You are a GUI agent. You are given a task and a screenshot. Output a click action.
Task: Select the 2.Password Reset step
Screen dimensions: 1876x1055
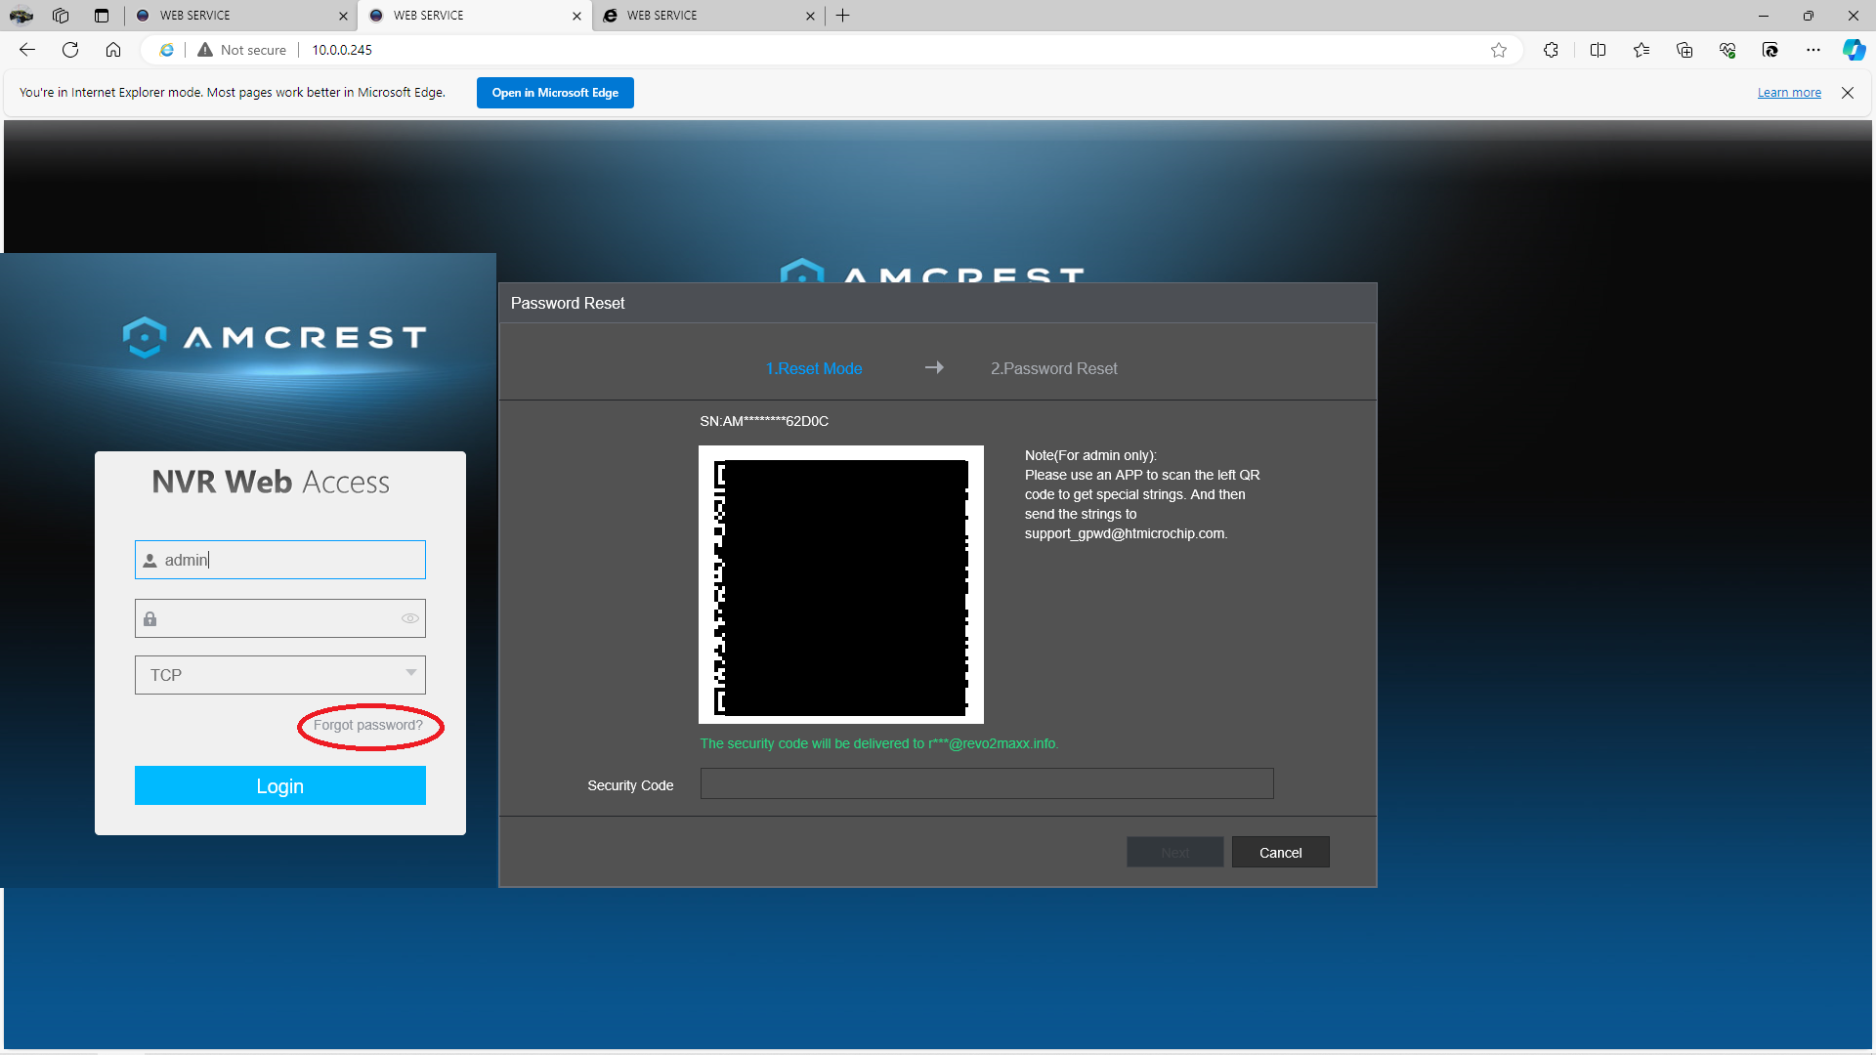[x=1053, y=368]
